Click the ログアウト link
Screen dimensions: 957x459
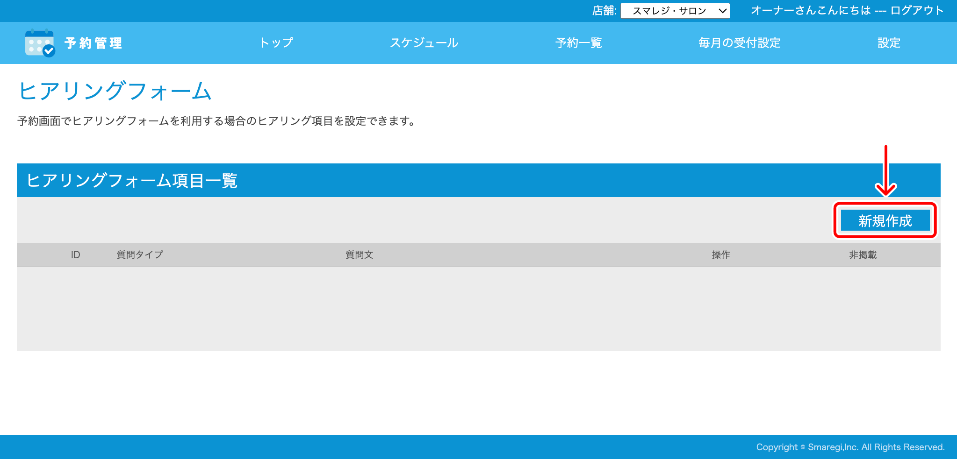[x=917, y=11]
